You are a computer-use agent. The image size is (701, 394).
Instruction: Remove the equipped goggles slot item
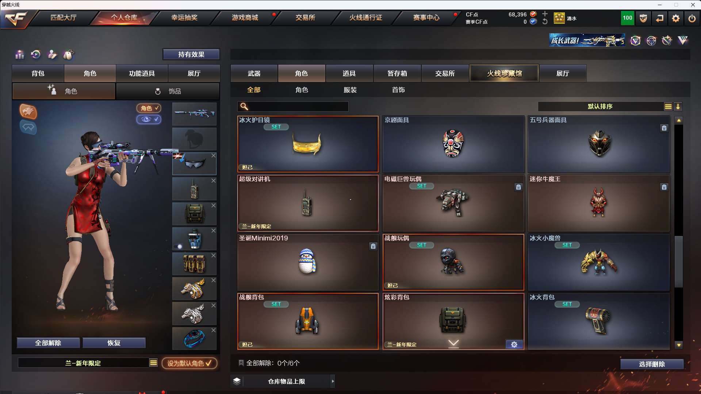(x=214, y=155)
